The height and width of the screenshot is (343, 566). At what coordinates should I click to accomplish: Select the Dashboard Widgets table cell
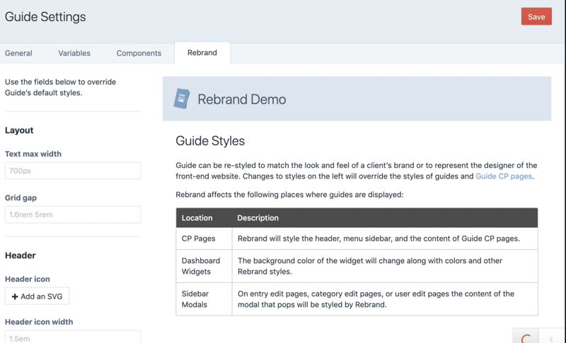[x=201, y=266]
